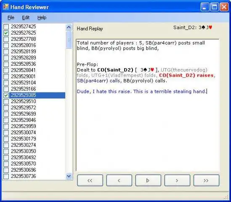Check the box for hand 2929527425

click(x=6, y=27)
